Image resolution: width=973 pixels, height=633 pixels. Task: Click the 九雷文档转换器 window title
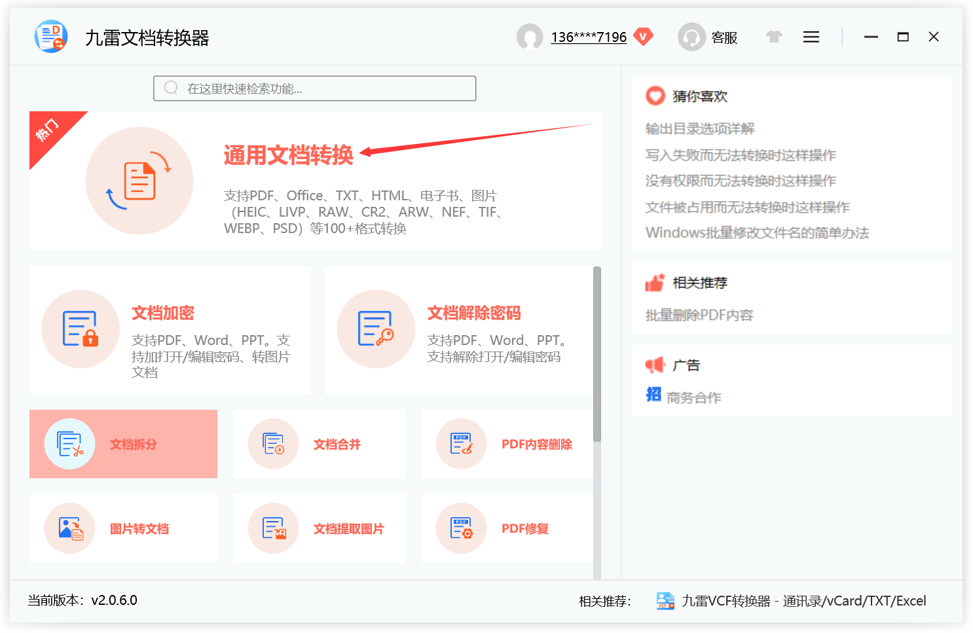147,38
